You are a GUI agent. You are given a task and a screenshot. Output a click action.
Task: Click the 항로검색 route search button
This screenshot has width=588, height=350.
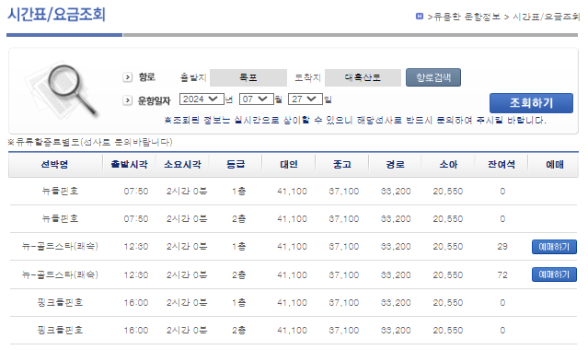(x=433, y=77)
